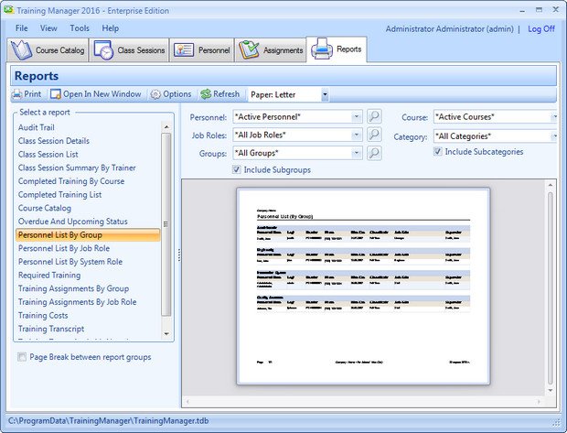Click the Administrator Administrator (admin) user label
This screenshot has width=567, height=433.
pos(449,29)
